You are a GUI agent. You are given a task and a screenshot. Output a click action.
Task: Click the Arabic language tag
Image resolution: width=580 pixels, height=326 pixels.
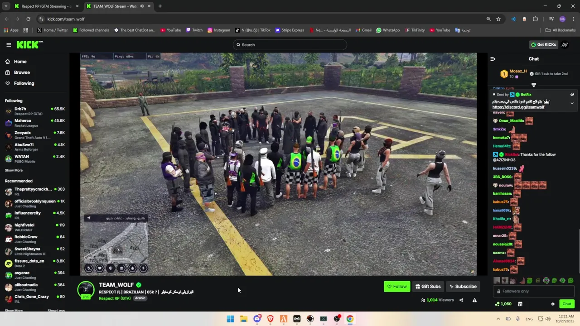(x=140, y=298)
